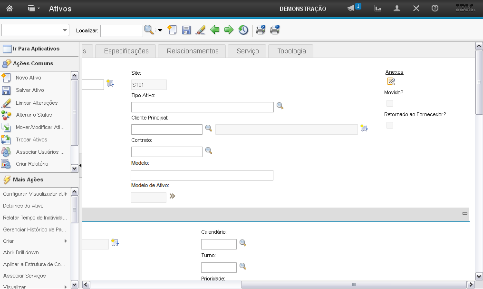Viewport: 483px width, 289px height.
Task: Open the query dropdown in the toolbar
Action: tap(36, 30)
